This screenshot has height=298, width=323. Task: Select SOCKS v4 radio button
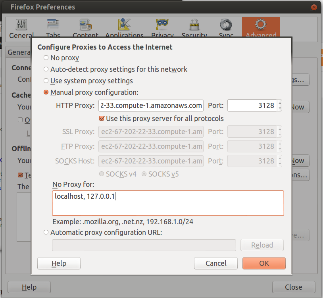(x=102, y=174)
